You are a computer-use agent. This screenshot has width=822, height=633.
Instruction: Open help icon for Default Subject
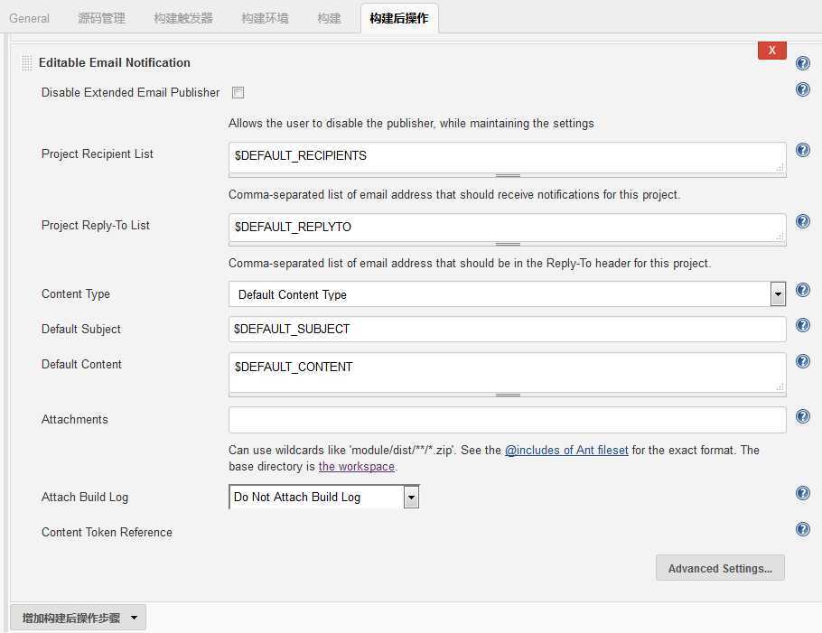[803, 325]
